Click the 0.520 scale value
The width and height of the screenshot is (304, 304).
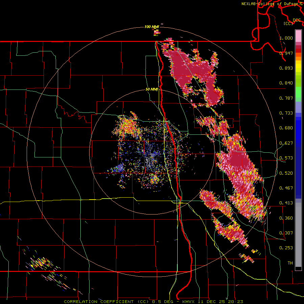pos(286,173)
